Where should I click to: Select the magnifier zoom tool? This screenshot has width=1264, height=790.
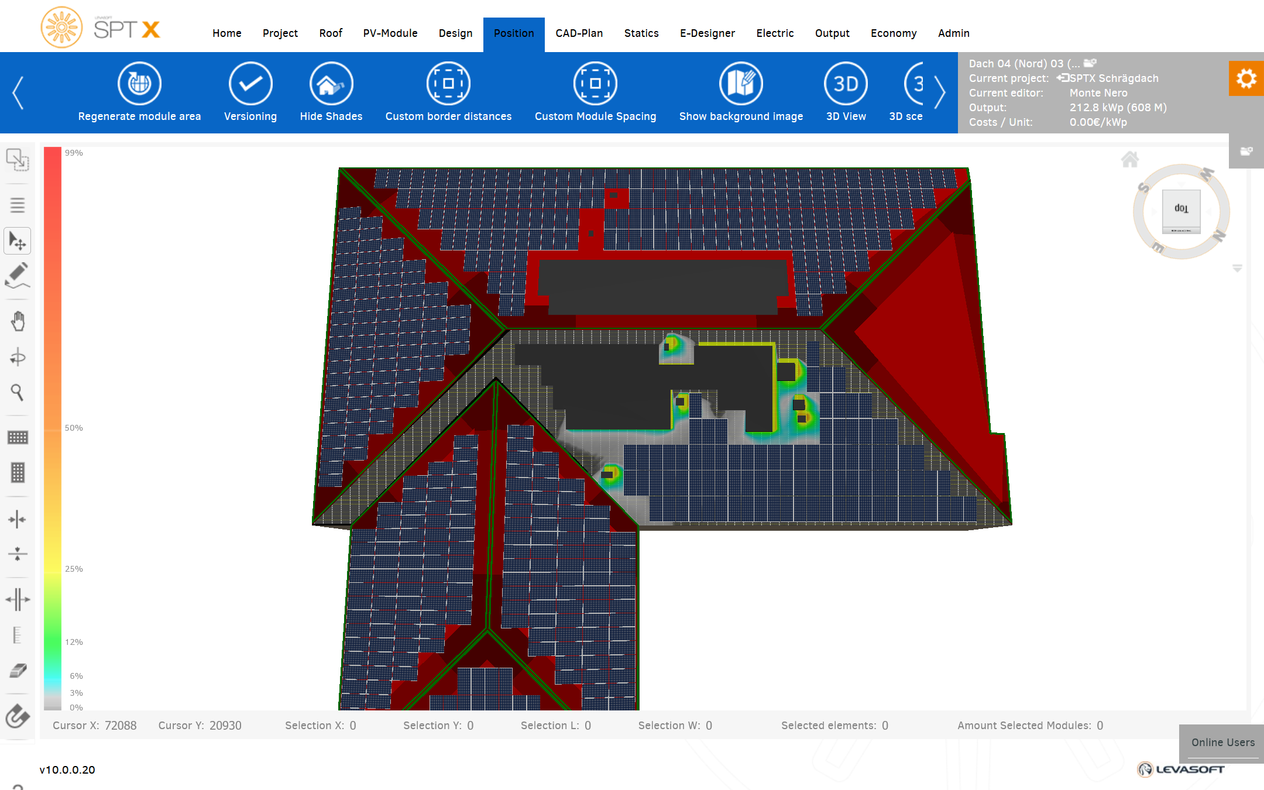(18, 392)
